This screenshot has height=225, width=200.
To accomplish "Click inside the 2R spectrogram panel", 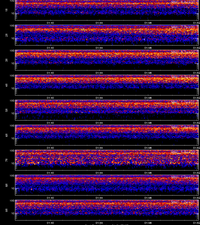I will pos(107,35).
